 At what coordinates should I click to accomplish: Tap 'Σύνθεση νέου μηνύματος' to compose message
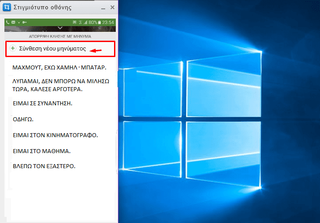coord(60,49)
